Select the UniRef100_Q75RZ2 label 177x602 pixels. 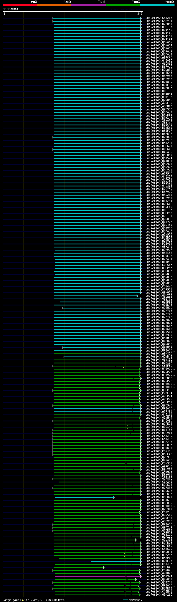click(x=159, y=531)
